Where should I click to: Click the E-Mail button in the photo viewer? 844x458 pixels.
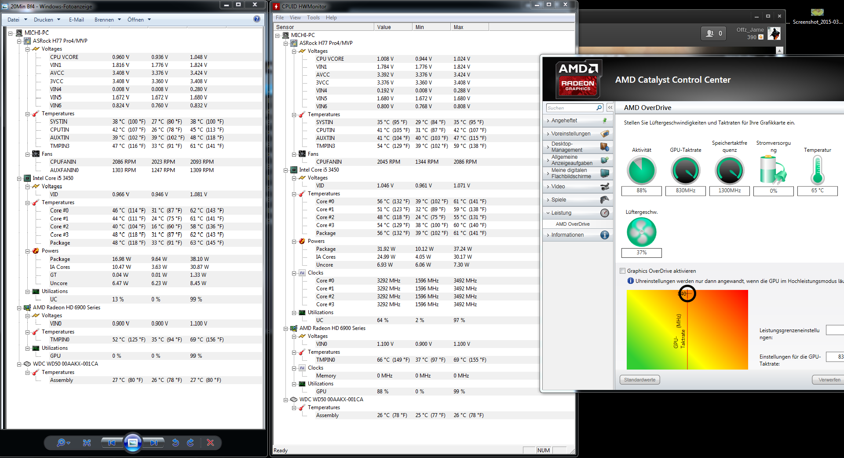(x=76, y=19)
